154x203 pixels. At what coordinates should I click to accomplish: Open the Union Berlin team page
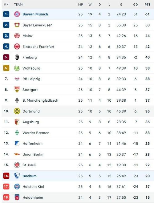[x=33, y=154]
